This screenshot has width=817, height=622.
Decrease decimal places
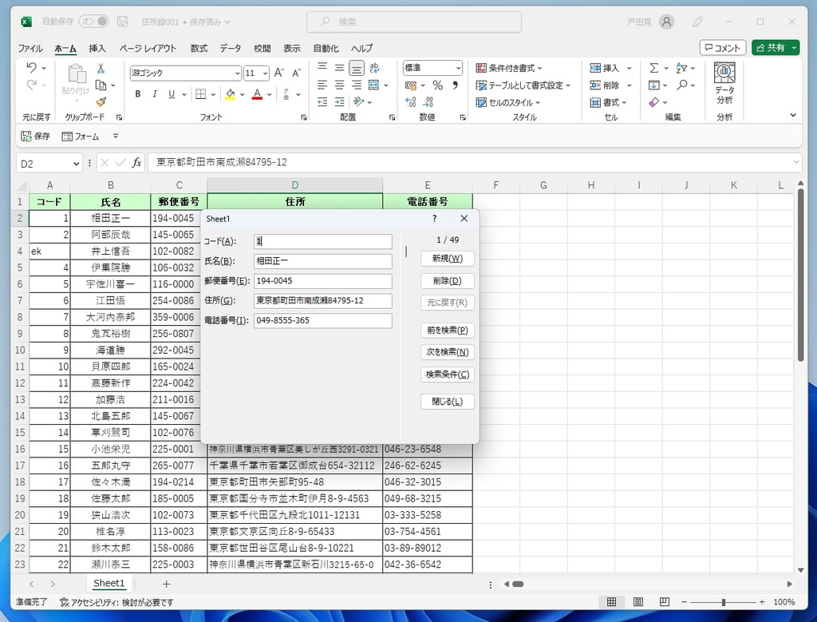(428, 102)
